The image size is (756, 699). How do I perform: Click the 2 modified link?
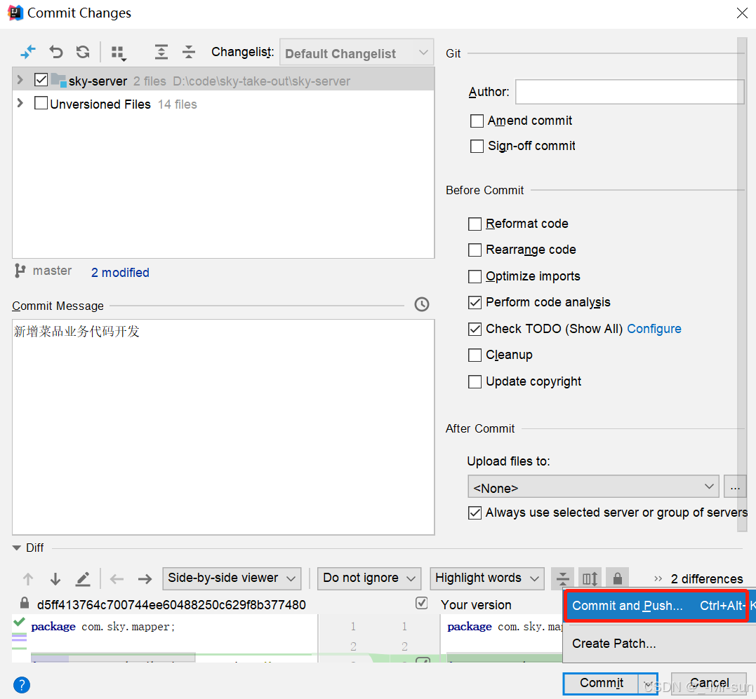pyautogui.click(x=120, y=273)
